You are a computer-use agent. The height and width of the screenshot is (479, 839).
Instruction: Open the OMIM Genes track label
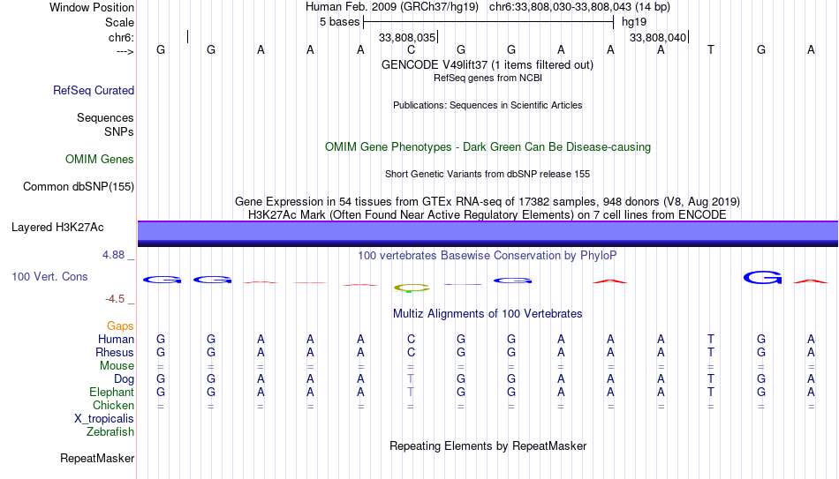(100, 160)
